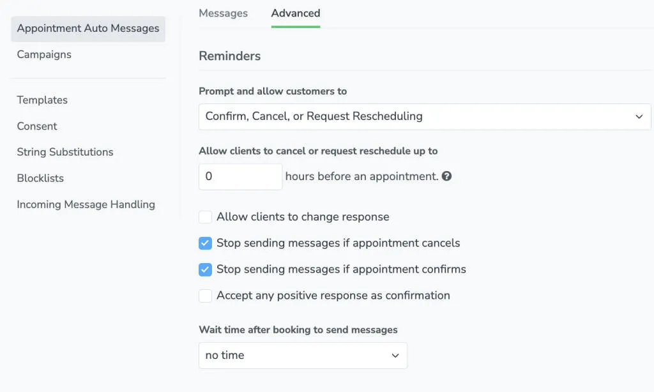Open String Substitutions settings
Viewport: 654px width, 392px height.
(65, 152)
